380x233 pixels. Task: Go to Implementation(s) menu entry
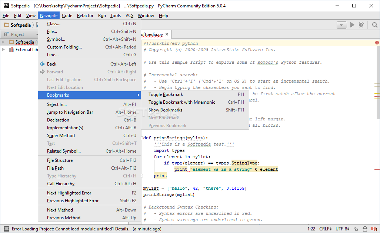[89, 128]
